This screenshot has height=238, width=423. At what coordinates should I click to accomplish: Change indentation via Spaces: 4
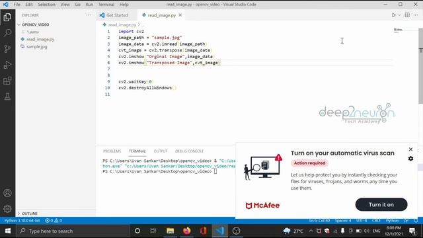click(x=343, y=220)
